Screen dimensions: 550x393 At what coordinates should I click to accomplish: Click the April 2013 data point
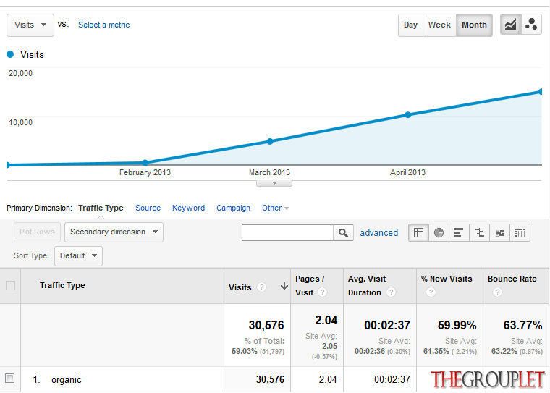[407, 115]
